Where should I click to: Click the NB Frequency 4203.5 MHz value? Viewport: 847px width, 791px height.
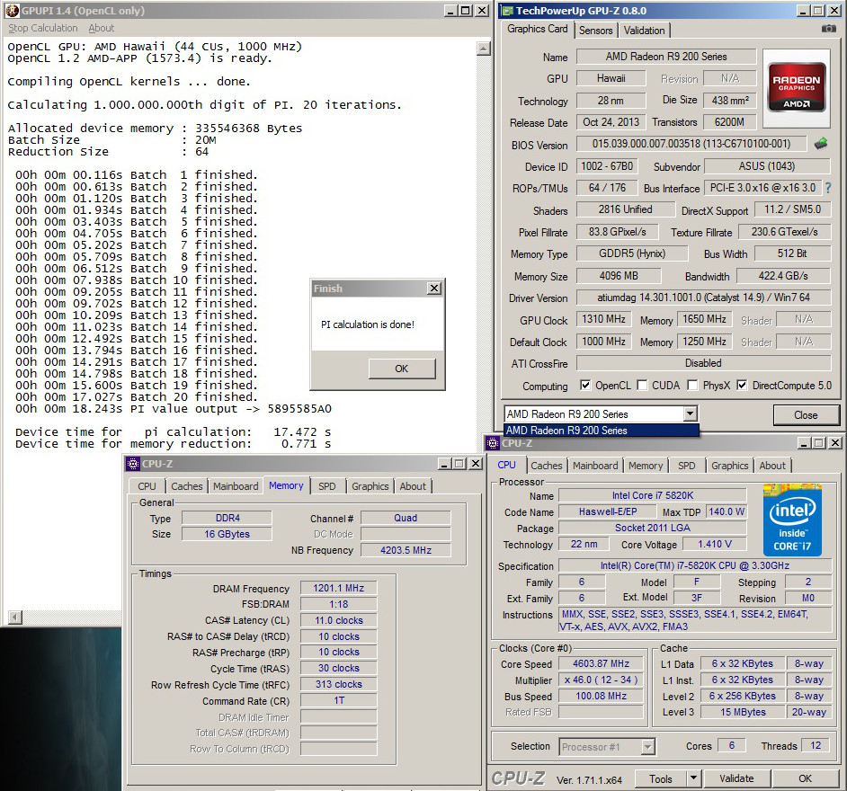(406, 549)
